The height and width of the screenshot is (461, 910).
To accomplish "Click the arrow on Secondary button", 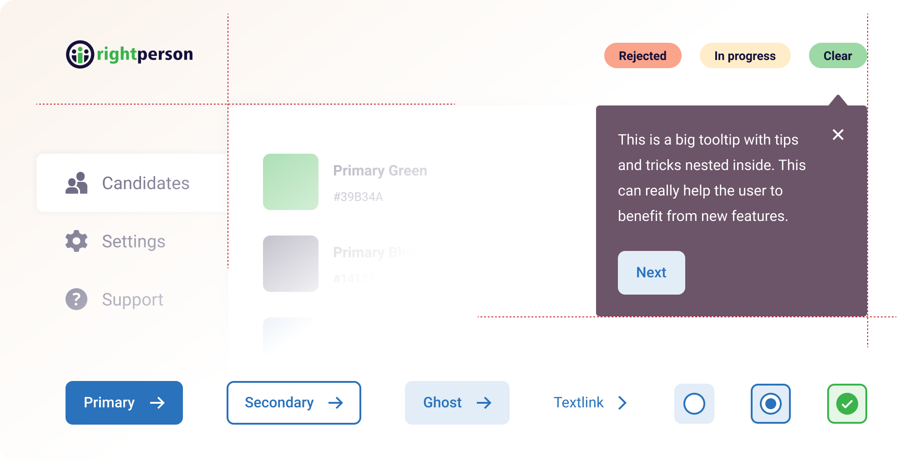I will (x=336, y=403).
